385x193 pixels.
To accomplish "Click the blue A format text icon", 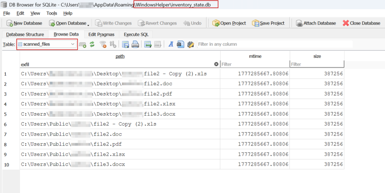I will (171, 44).
